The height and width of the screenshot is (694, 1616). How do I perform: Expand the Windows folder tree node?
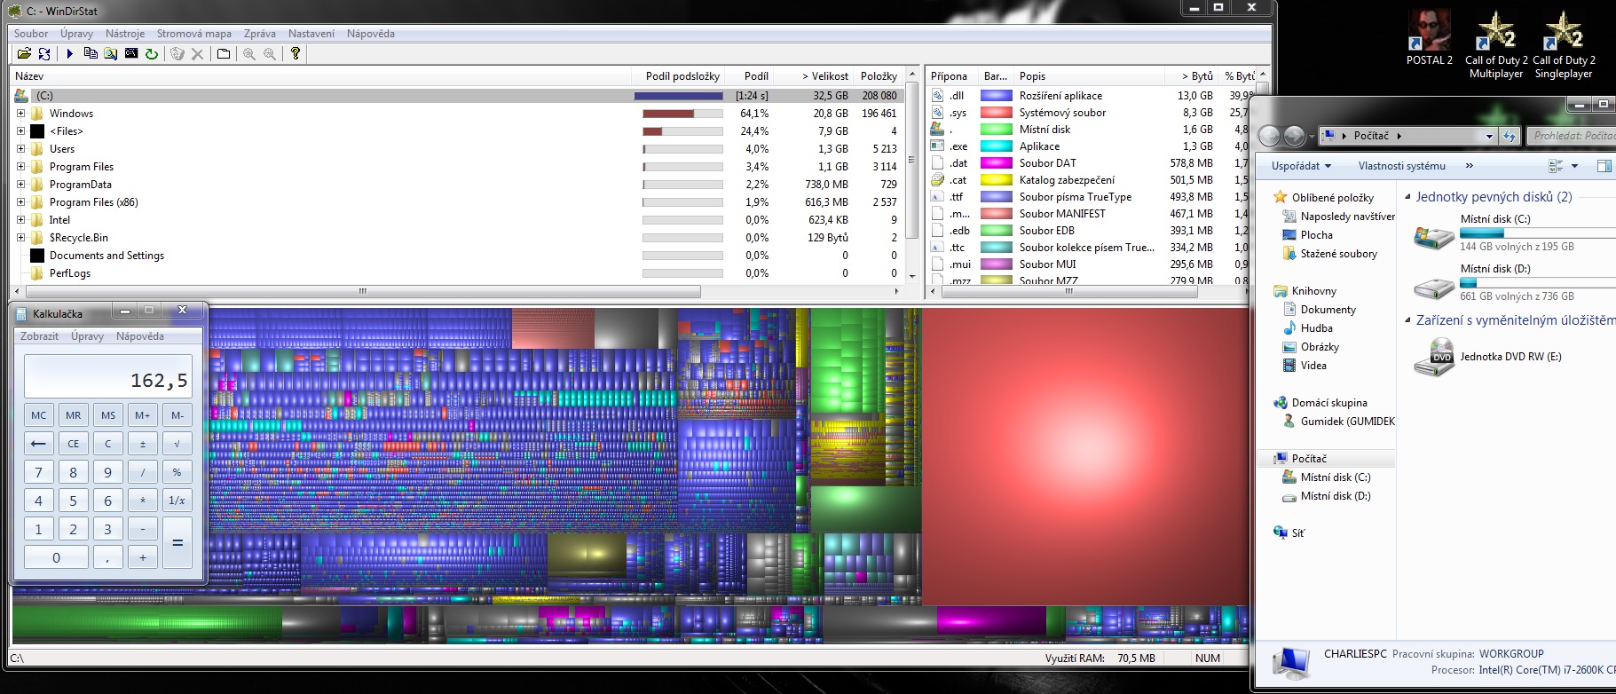20,114
